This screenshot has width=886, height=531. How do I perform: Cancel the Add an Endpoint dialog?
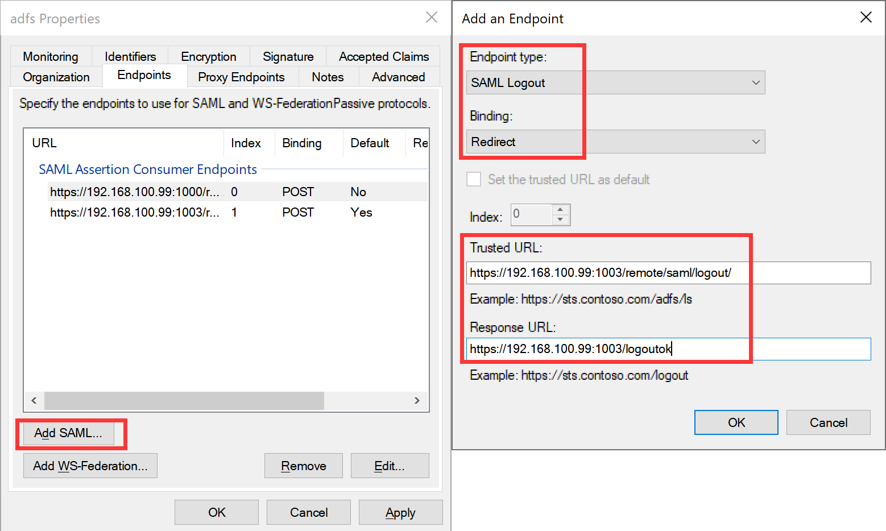click(828, 422)
